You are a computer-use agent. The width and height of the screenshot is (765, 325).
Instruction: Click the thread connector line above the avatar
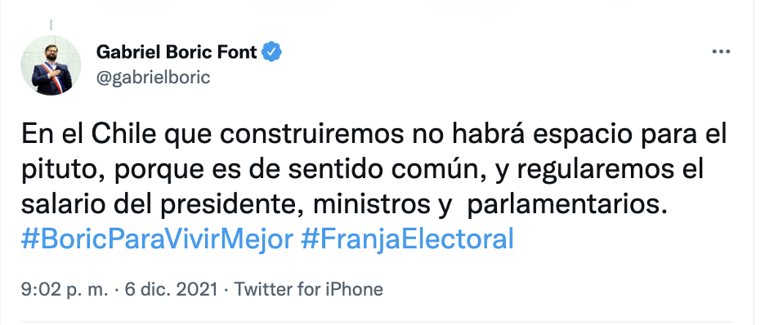point(51,24)
